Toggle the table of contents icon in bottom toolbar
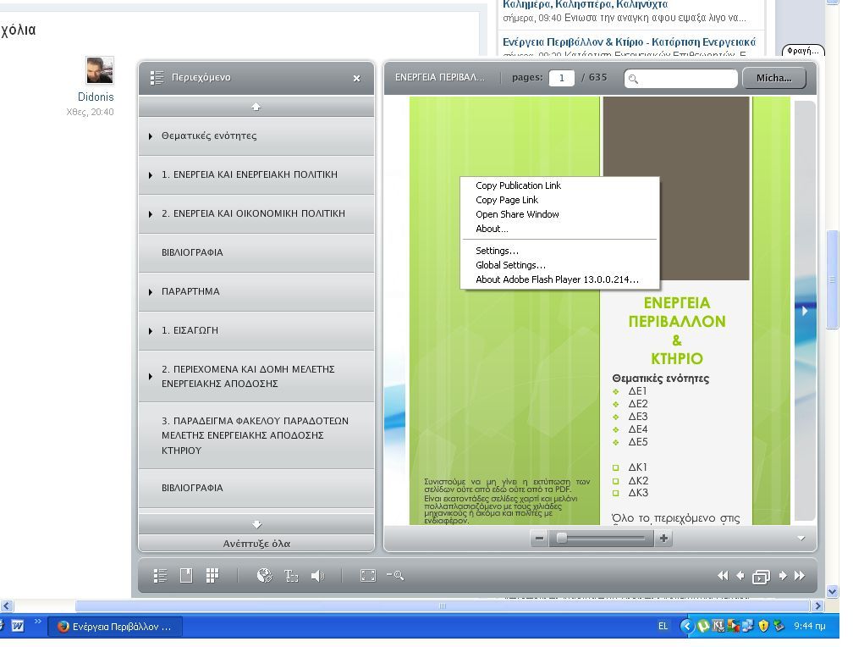853x647 pixels. point(160,576)
